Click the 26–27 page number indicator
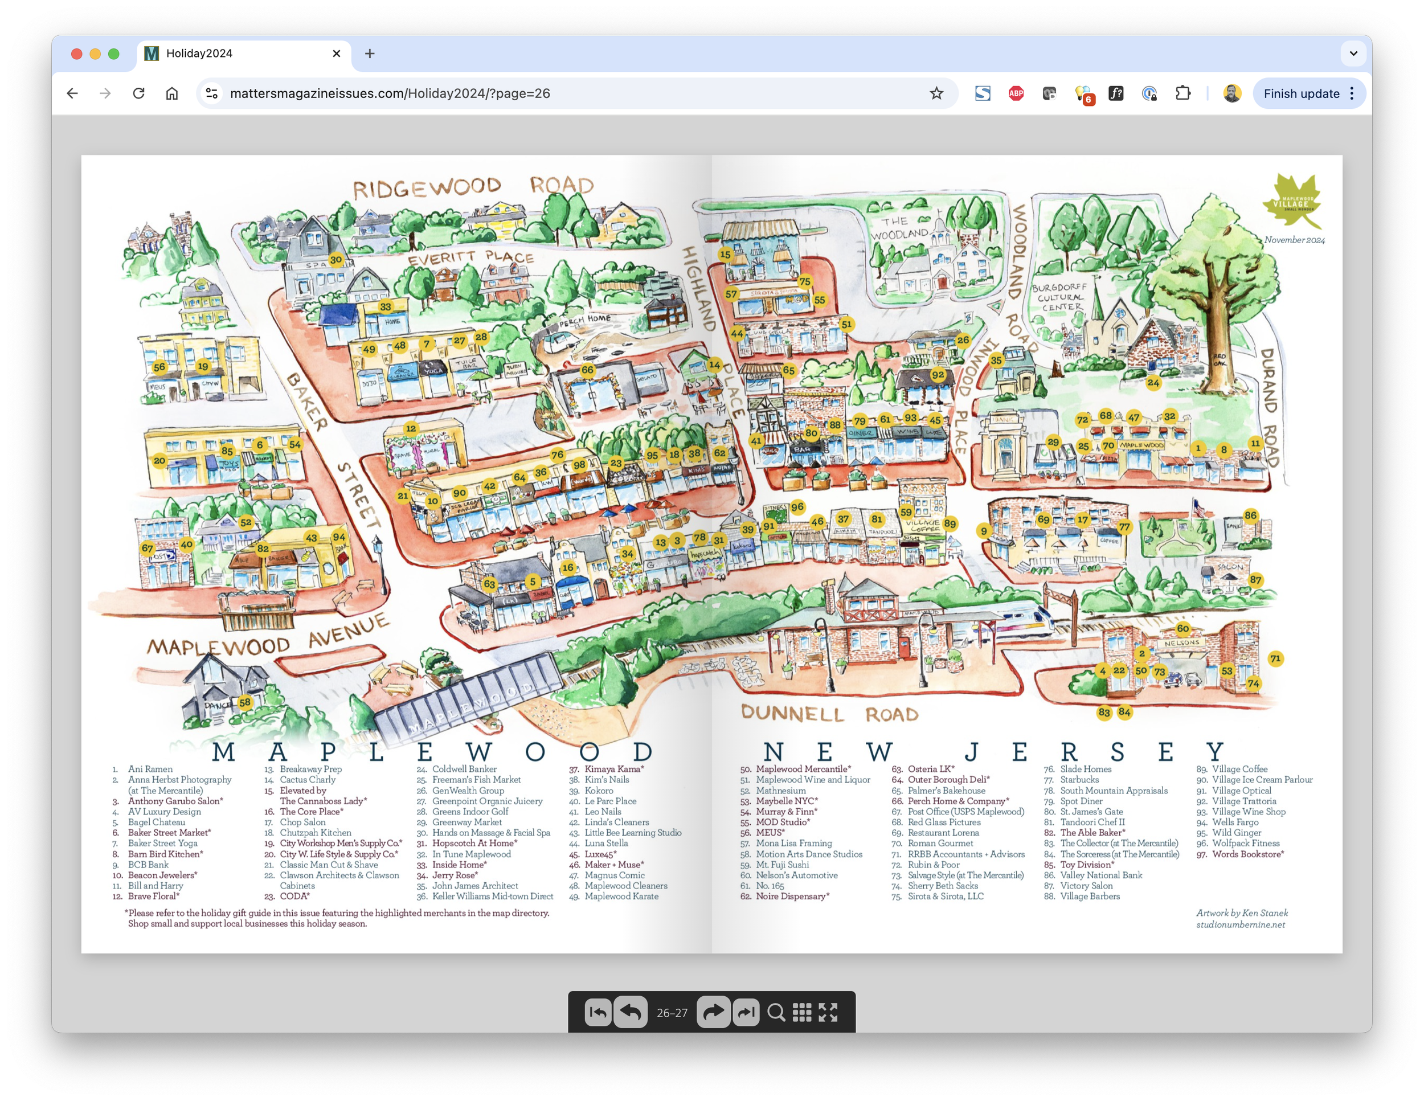 click(x=672, y=1013)
